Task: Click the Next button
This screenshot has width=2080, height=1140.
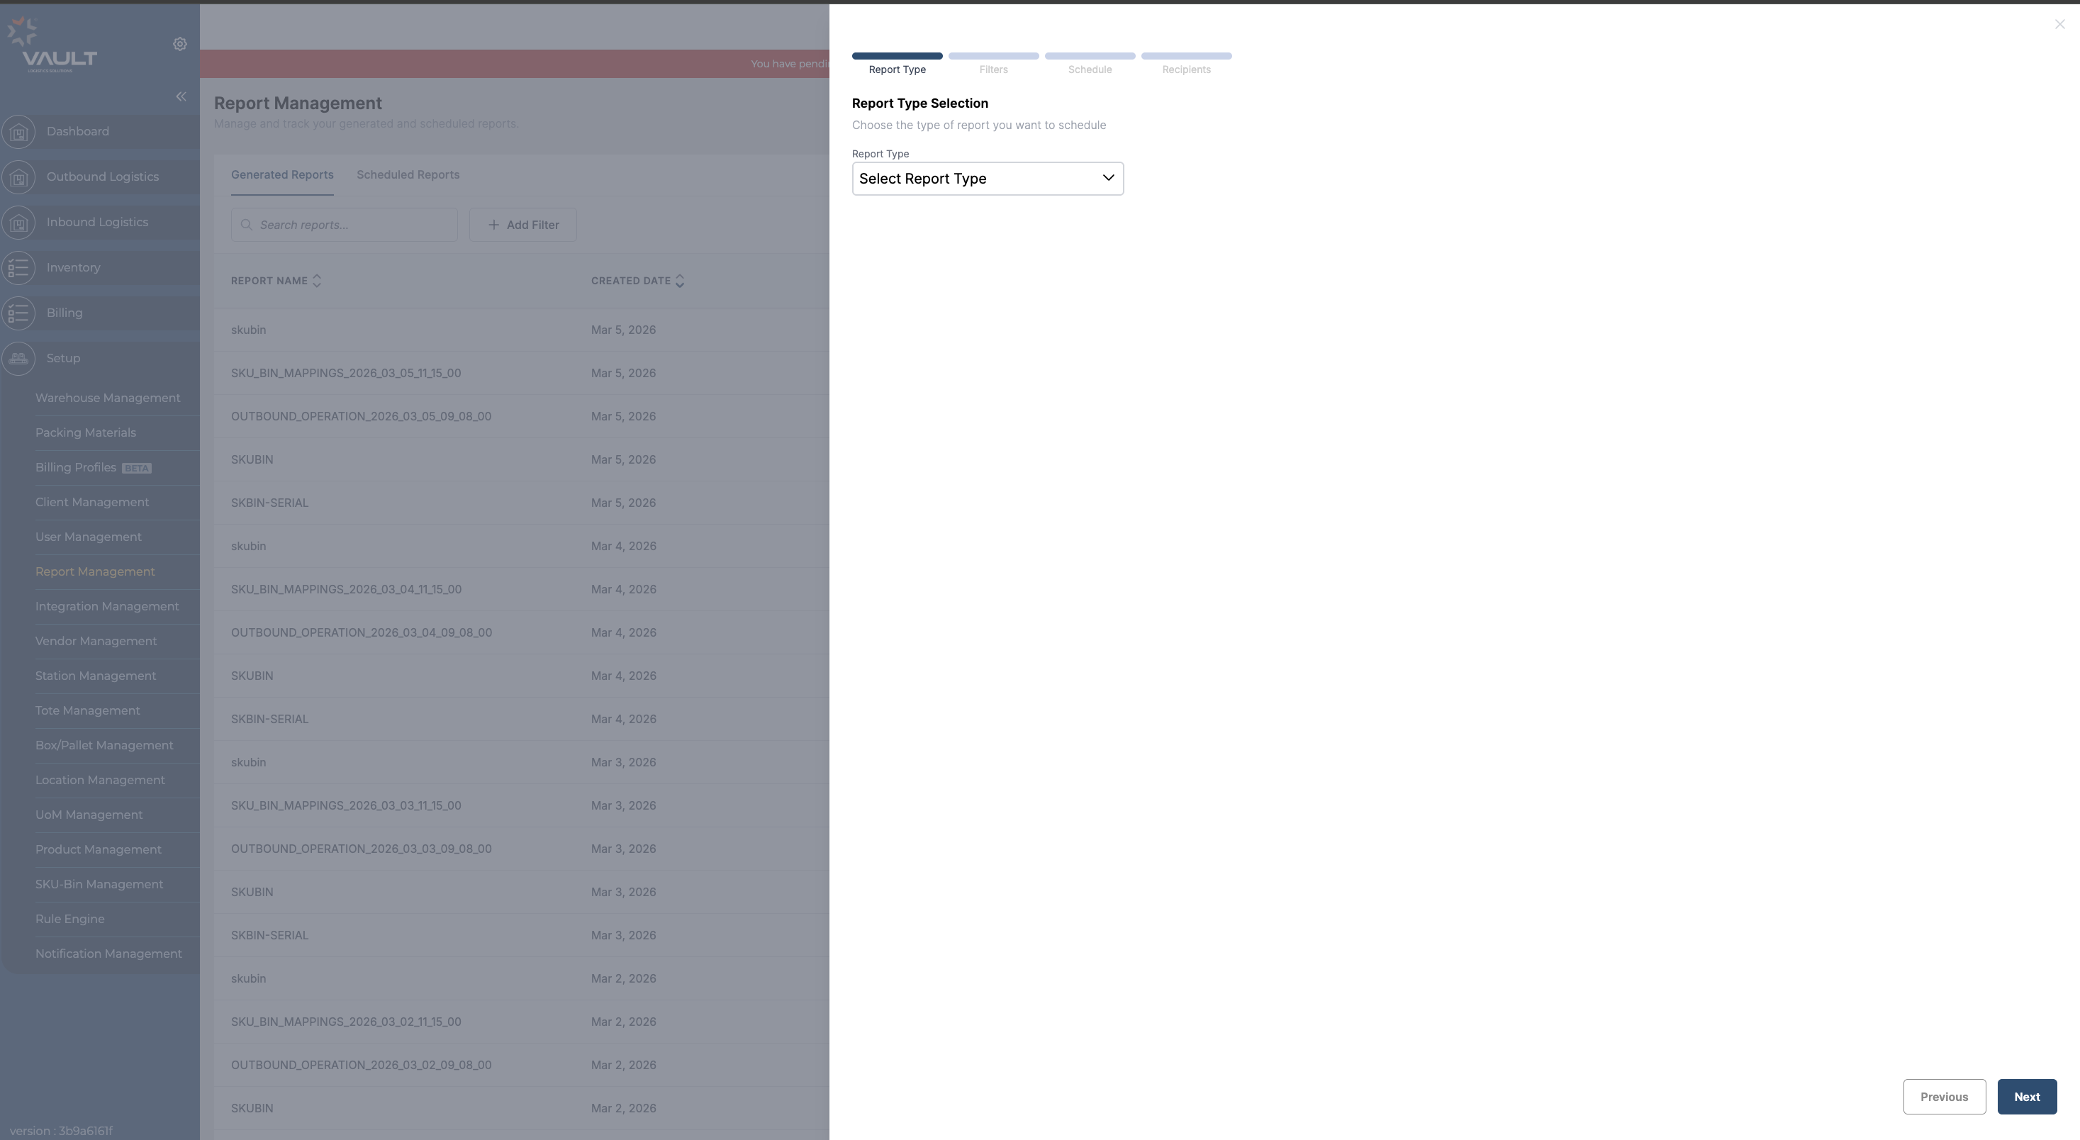Action: point(2026,1097)
